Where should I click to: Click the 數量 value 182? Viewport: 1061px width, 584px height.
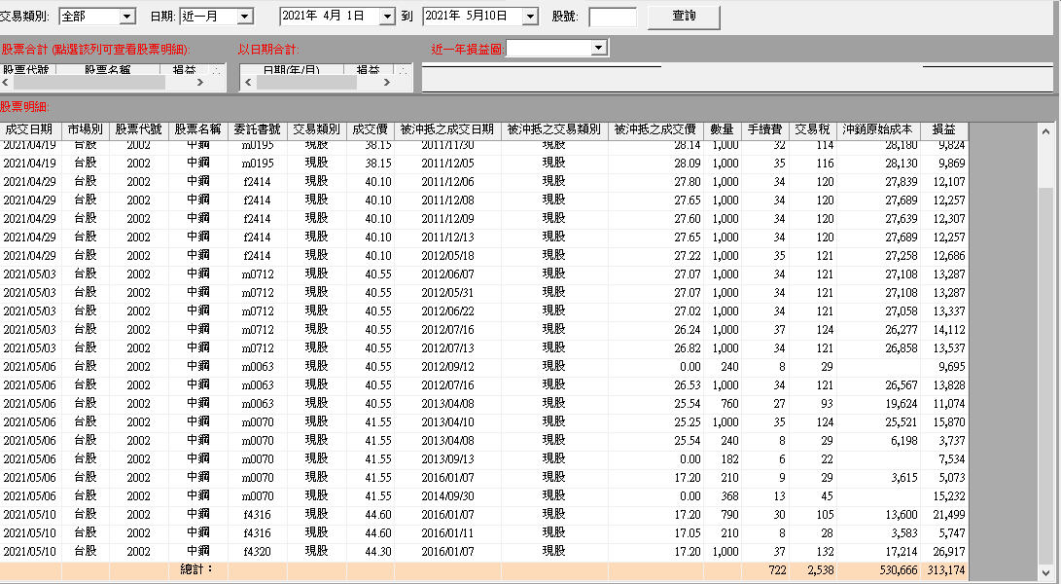click(730, 459)
